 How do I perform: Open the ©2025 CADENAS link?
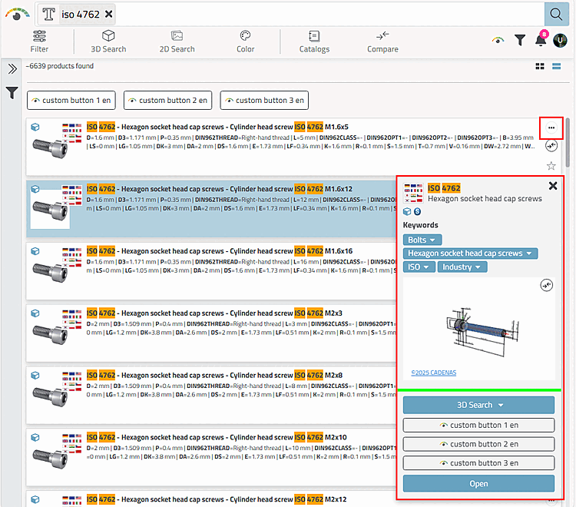(x=434, y=373)
